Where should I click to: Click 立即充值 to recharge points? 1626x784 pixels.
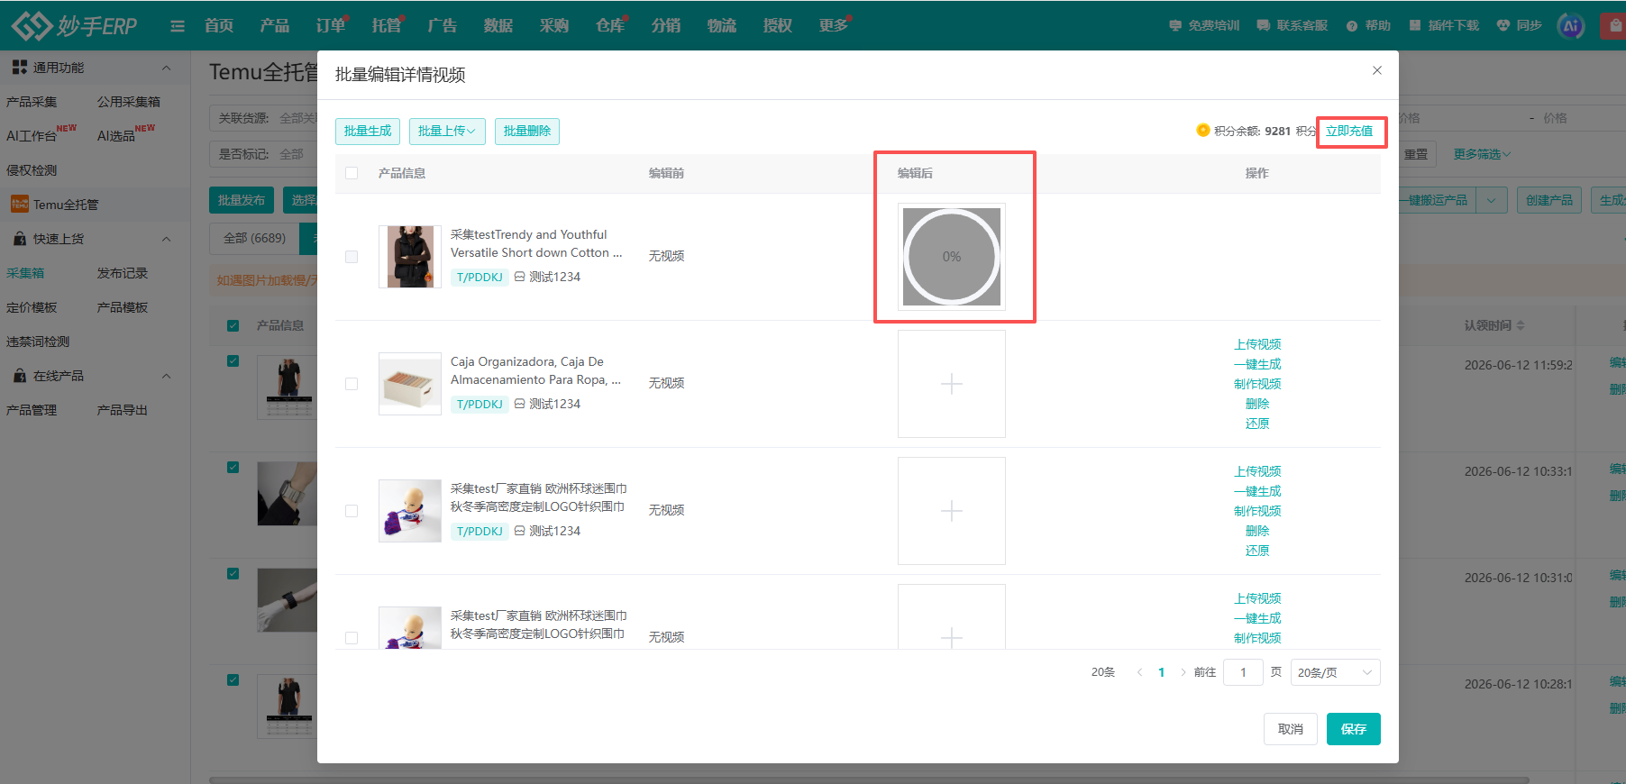pyautogui.click(x=1349, y=132)
